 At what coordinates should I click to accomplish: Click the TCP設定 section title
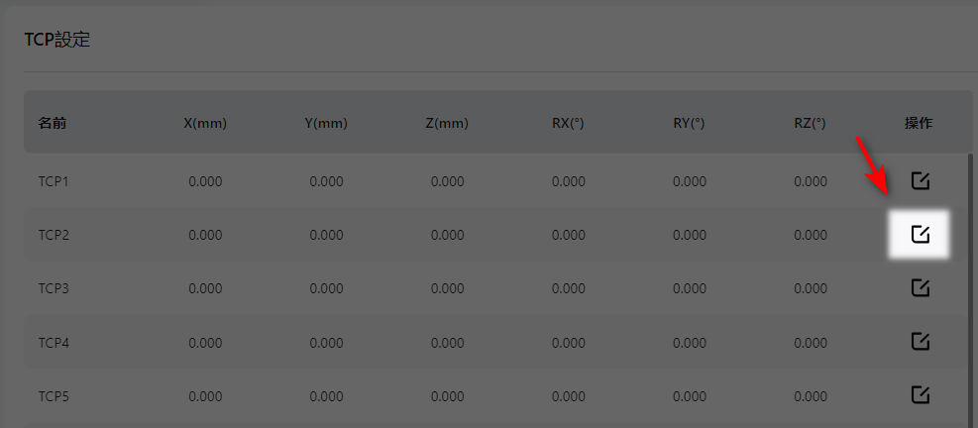tap(57, 40)
